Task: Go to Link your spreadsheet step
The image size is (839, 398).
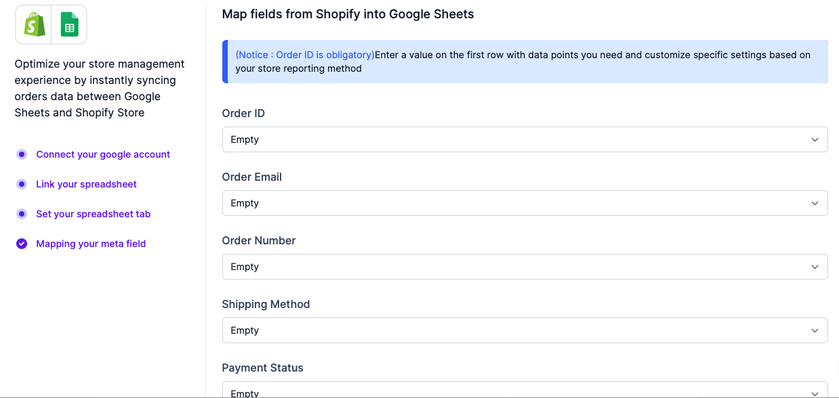Action: (86, 184)
